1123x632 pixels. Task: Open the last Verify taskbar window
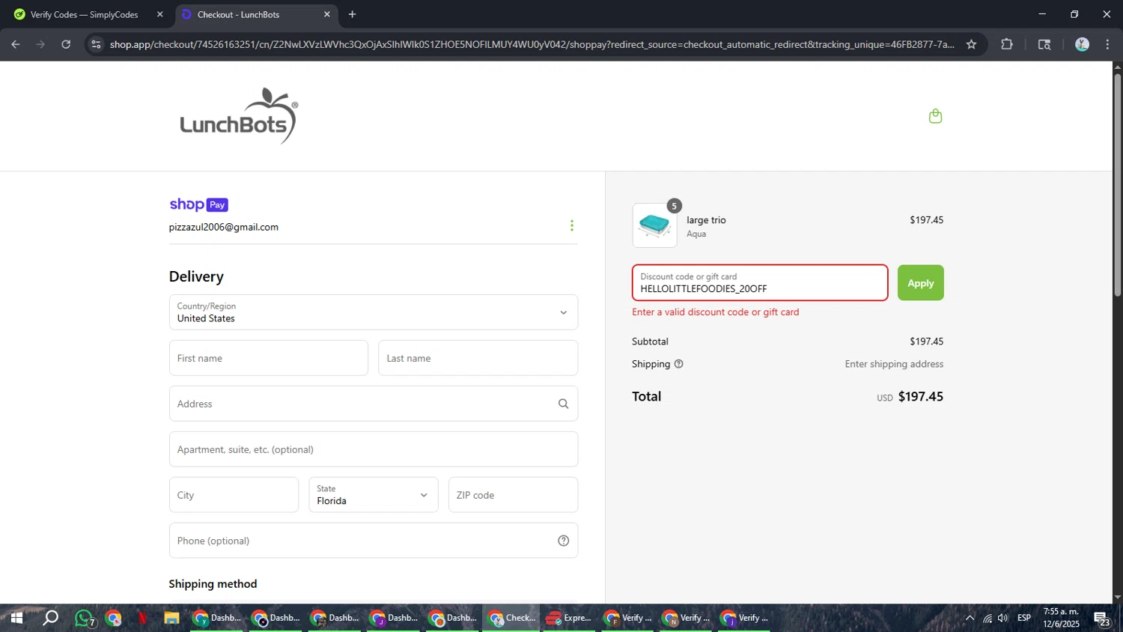click(745, 618)
